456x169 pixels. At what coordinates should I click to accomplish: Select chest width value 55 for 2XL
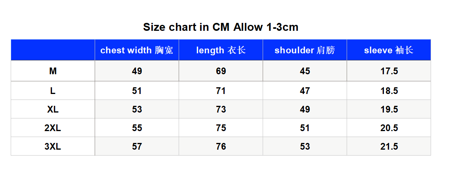pos(137,128)
